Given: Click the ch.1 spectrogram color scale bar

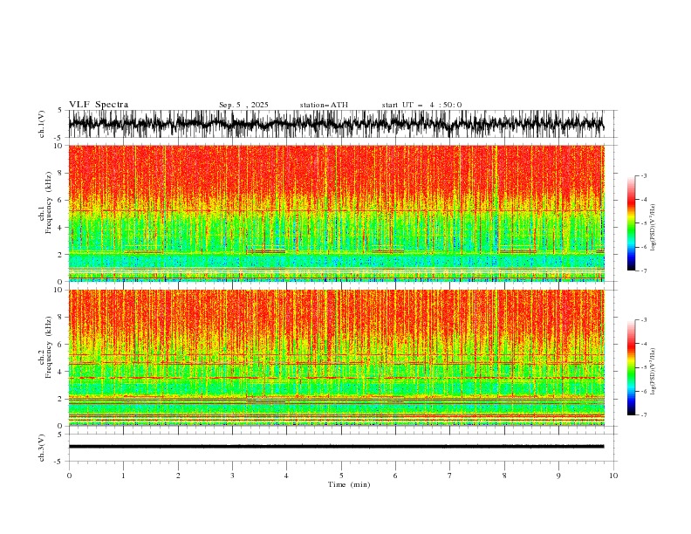Looking at the screenshot, I should (631, 223).
